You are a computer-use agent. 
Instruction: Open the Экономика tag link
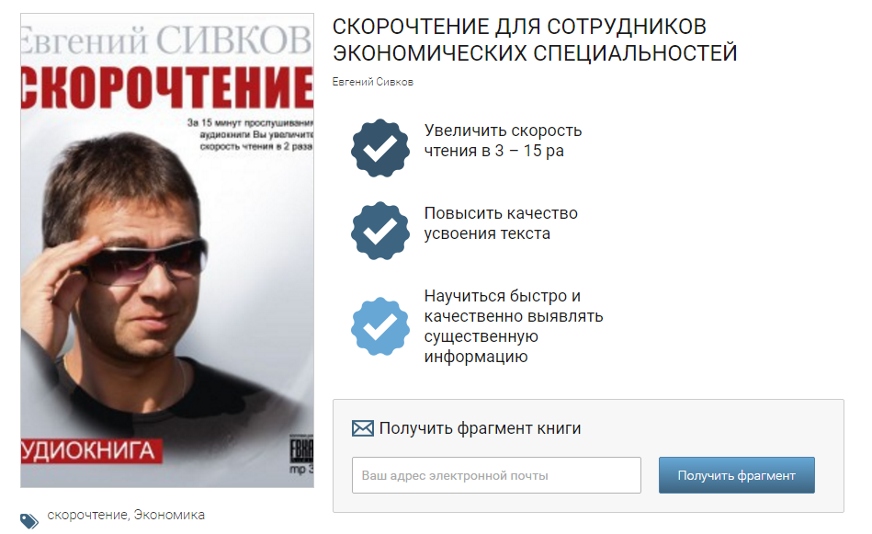pyautogui.click(x=169, y=515)
